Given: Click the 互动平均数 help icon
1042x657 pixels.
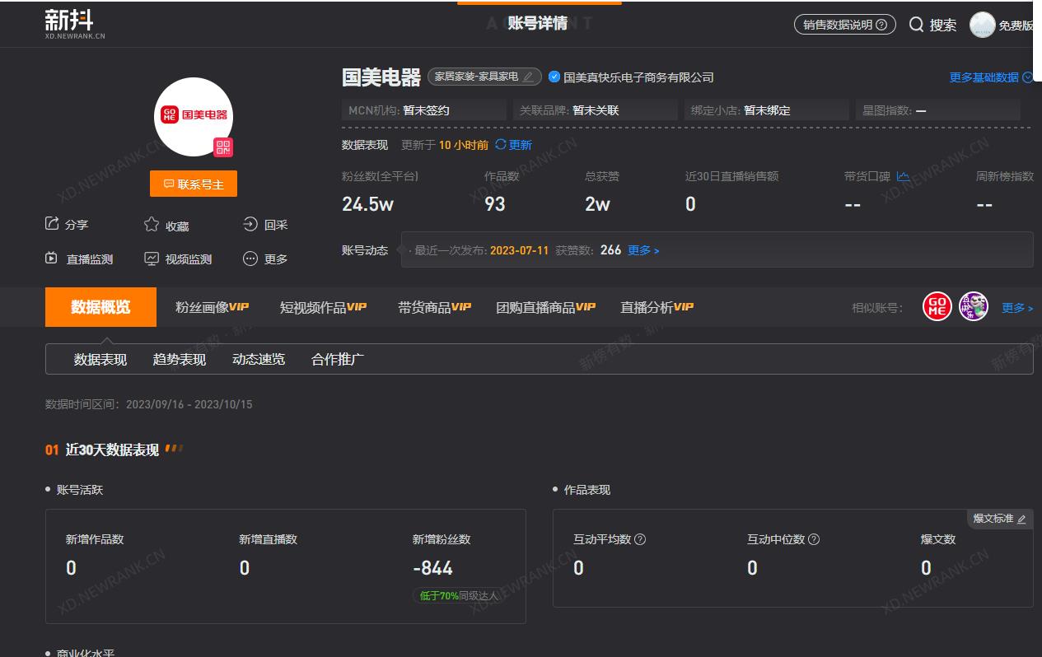Looking at the screenshot, I should pyautogui.click(x=640, y=539).
